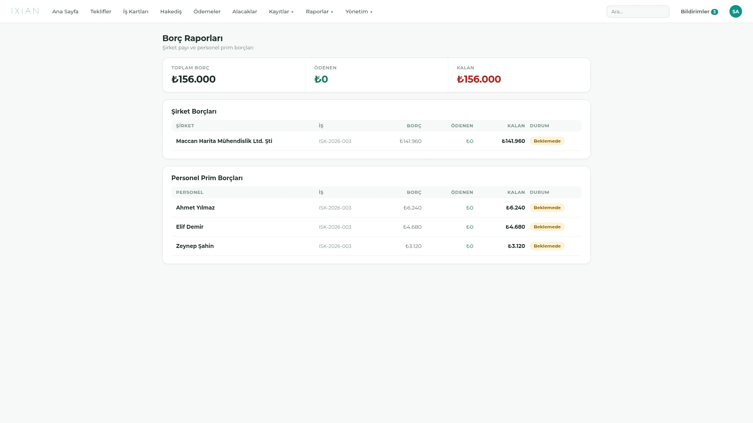Open the SA user avatar menu

(x=735, y=11)
